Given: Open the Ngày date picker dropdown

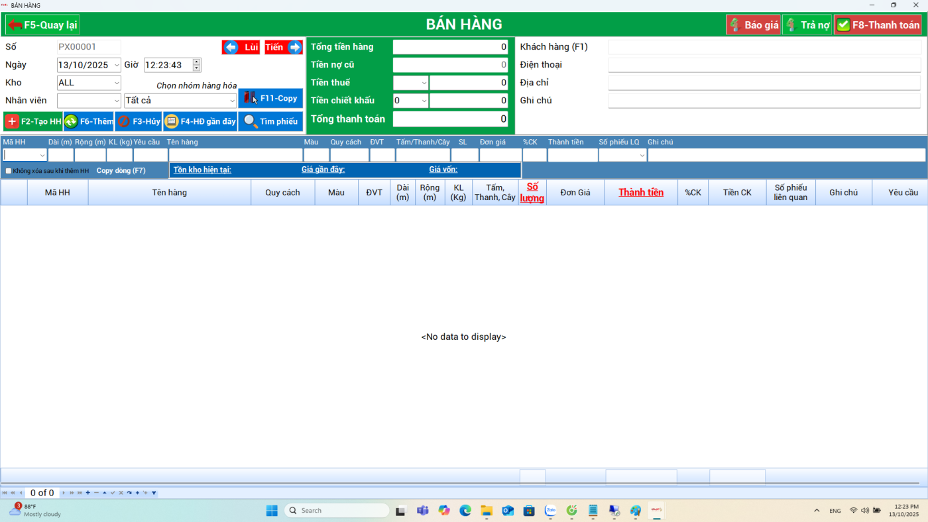Looking at the screenshot, I should click(117, 65).
